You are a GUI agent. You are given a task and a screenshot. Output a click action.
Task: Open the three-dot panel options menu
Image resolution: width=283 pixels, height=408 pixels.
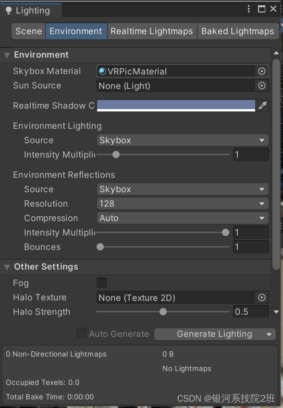[248, 9]
